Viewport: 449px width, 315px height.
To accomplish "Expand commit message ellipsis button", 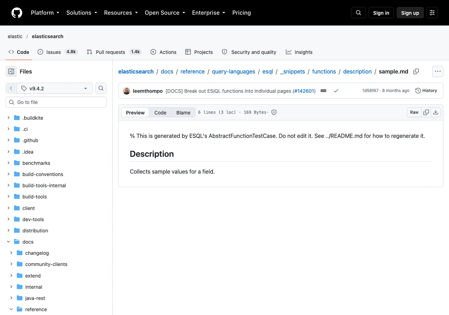I will pyautogui.click(x=323, y=91).
